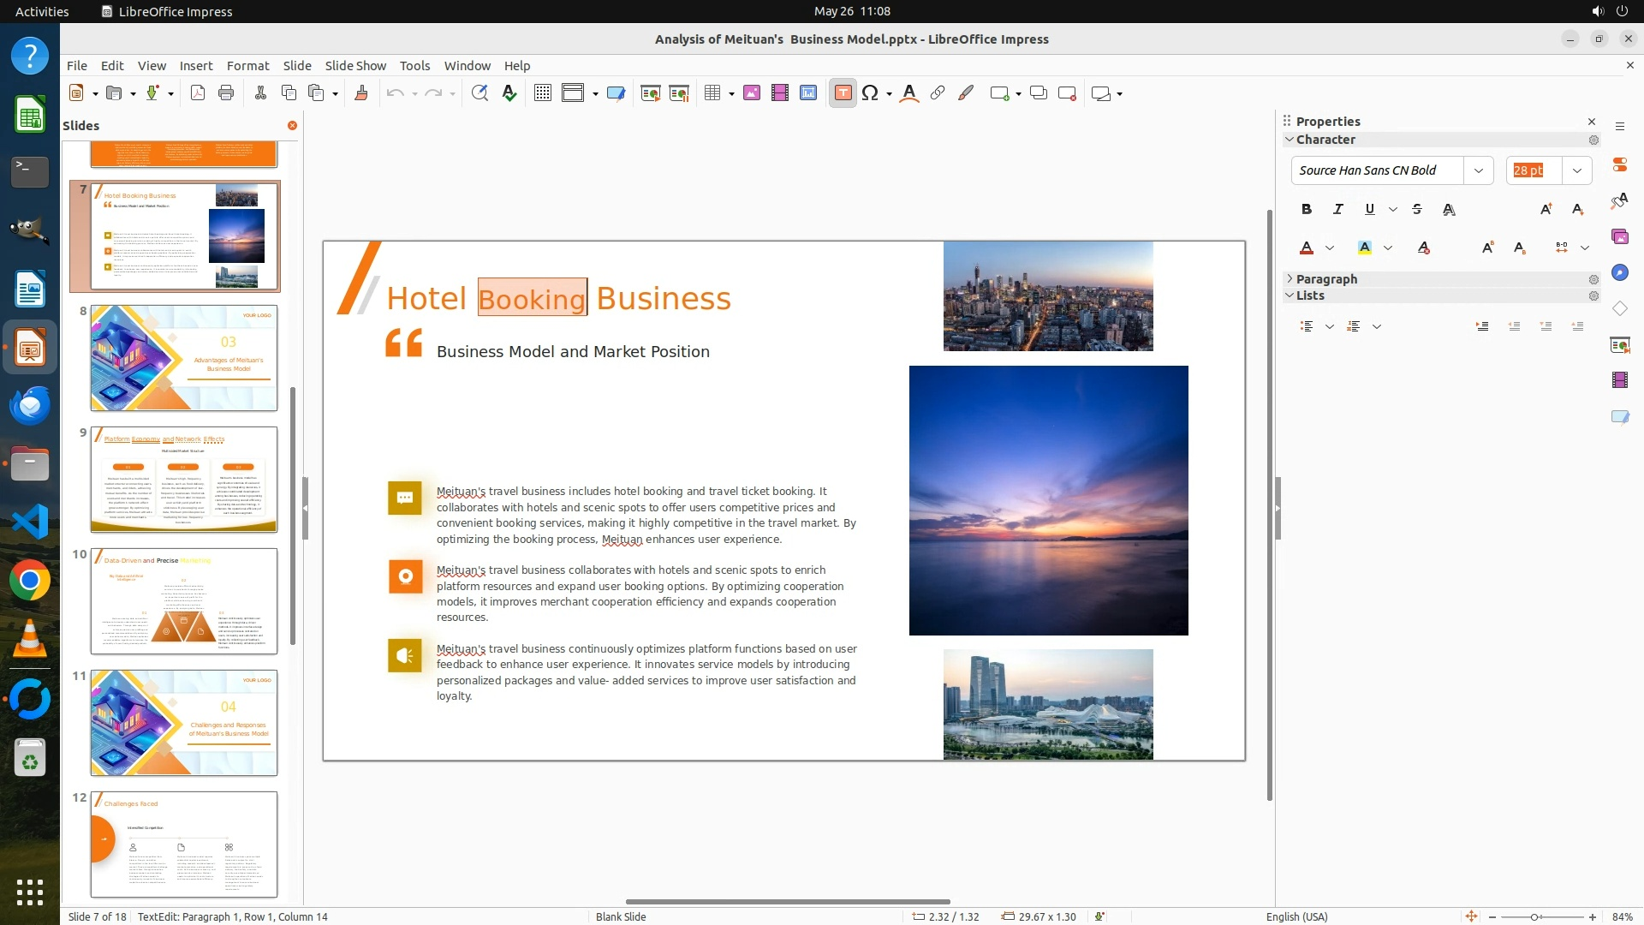
Task: Select slide 9 thumbnail in Slides panel
Action: pos(183,480)
